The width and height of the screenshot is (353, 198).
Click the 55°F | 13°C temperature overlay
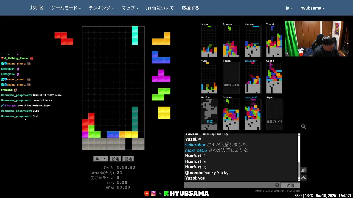coord(304,196)
